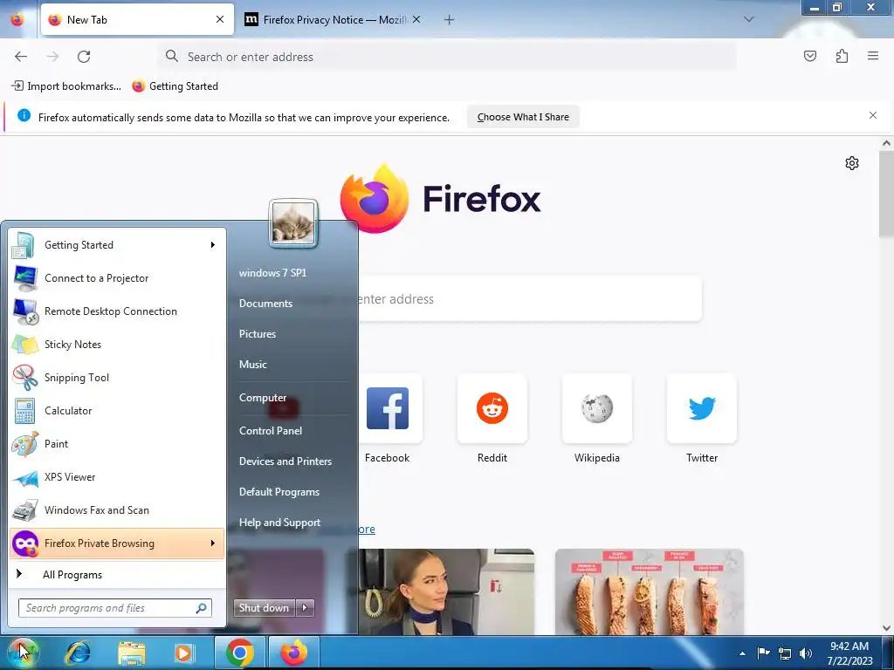The image size is (894, 670).
Task: Click the Windows Start orb
Action: (x=23, y=653)
